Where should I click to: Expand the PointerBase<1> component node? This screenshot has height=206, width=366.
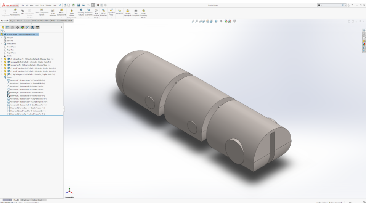pos(2,59)
